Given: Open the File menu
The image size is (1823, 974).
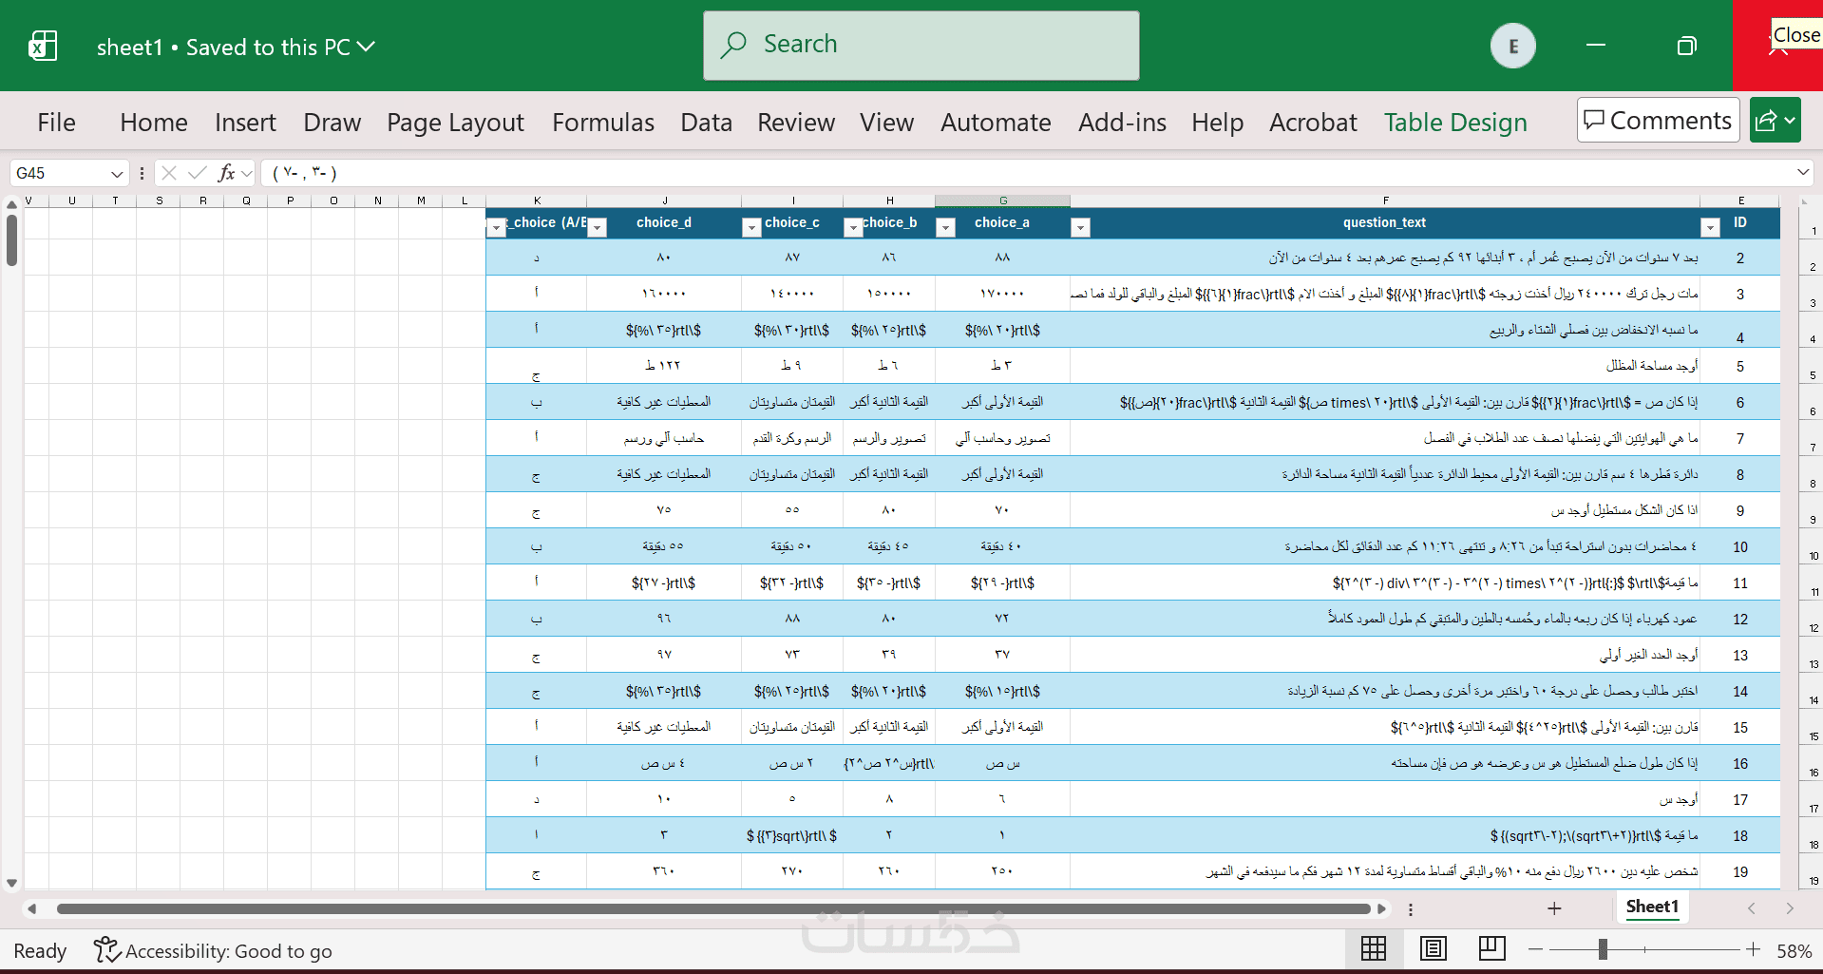Looking at the screenshot, I should click(x=56, y=123).
